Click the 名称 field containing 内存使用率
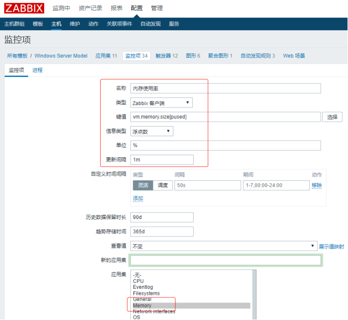 point(225,88)
